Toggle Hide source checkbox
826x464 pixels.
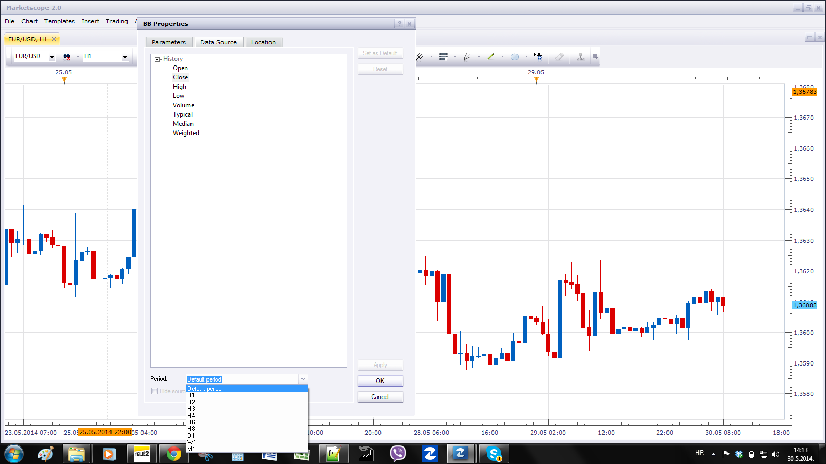point(154,391)
